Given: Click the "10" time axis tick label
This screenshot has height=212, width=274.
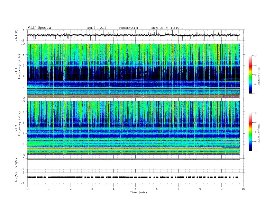Looking at the screenshot, I should 243,189.
